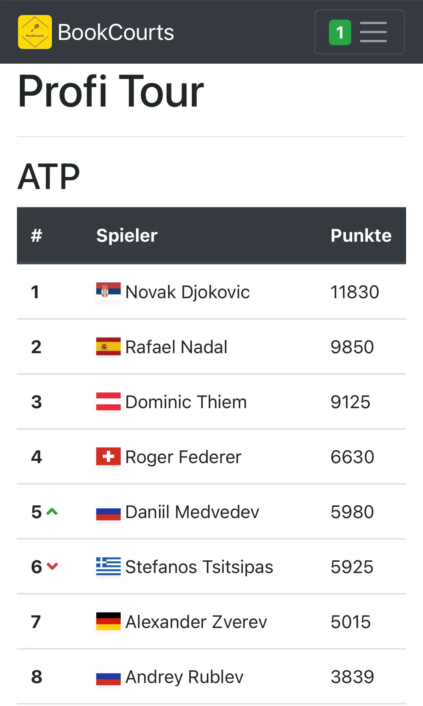Click the yellow BookCourts logo icon
The width and height of the screenshot is (423, 706).
click(35, 32)
